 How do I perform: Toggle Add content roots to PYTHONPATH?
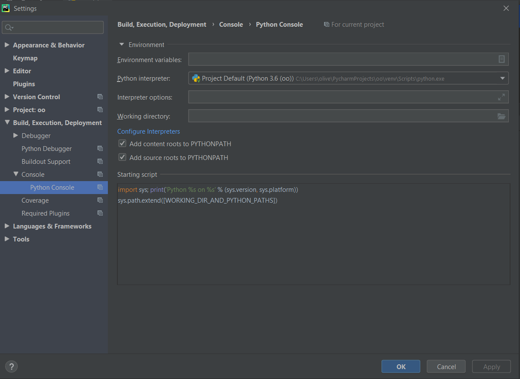click(x=122, y=144)
